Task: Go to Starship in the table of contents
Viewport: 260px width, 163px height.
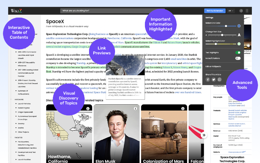Action: [21, 124]
